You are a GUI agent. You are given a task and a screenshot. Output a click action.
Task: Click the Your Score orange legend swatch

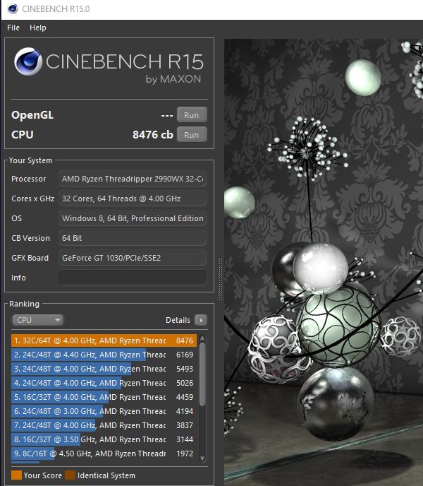[16, 475]
